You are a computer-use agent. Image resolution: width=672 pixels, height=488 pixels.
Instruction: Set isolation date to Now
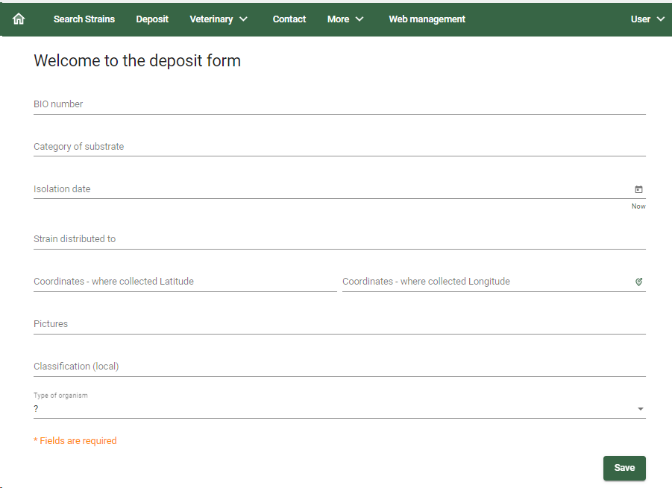point(638,206)
